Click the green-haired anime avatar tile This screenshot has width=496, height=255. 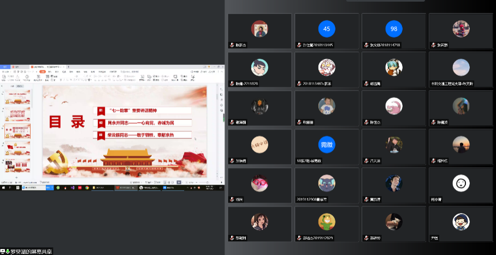coord(393,67)
